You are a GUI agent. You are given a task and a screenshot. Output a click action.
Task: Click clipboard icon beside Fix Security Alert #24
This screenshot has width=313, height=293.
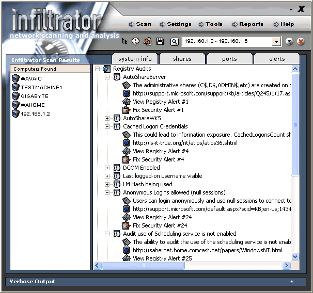pos(127,225)
